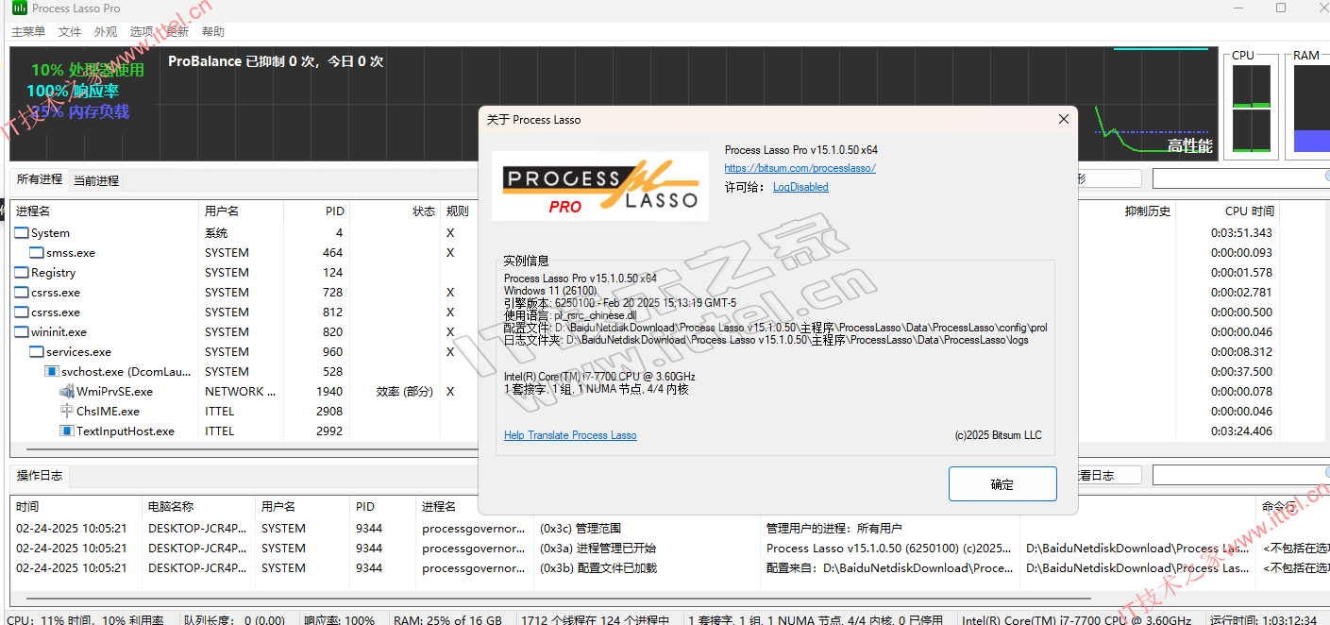Click the 'RAM: 25% of 16 GB' status entry

[448, 620]
